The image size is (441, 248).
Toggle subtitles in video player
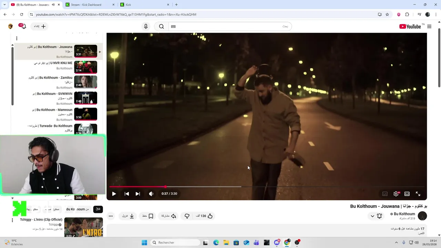point(385,194)
